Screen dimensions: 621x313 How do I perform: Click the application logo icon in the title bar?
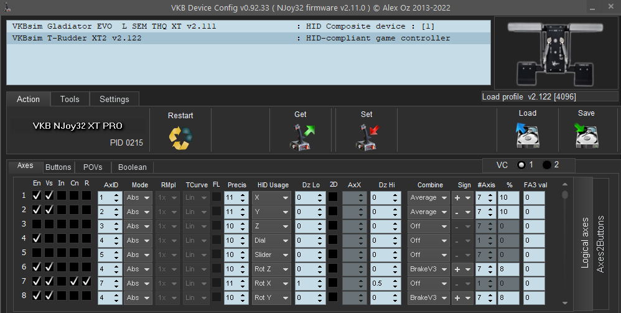(x=7, y=7)
